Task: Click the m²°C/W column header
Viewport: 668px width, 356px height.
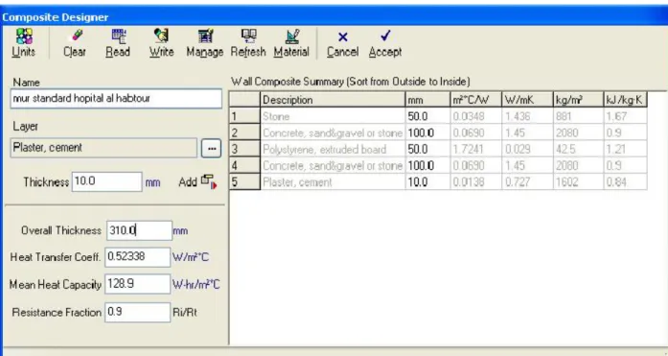Action: point(476,100)
